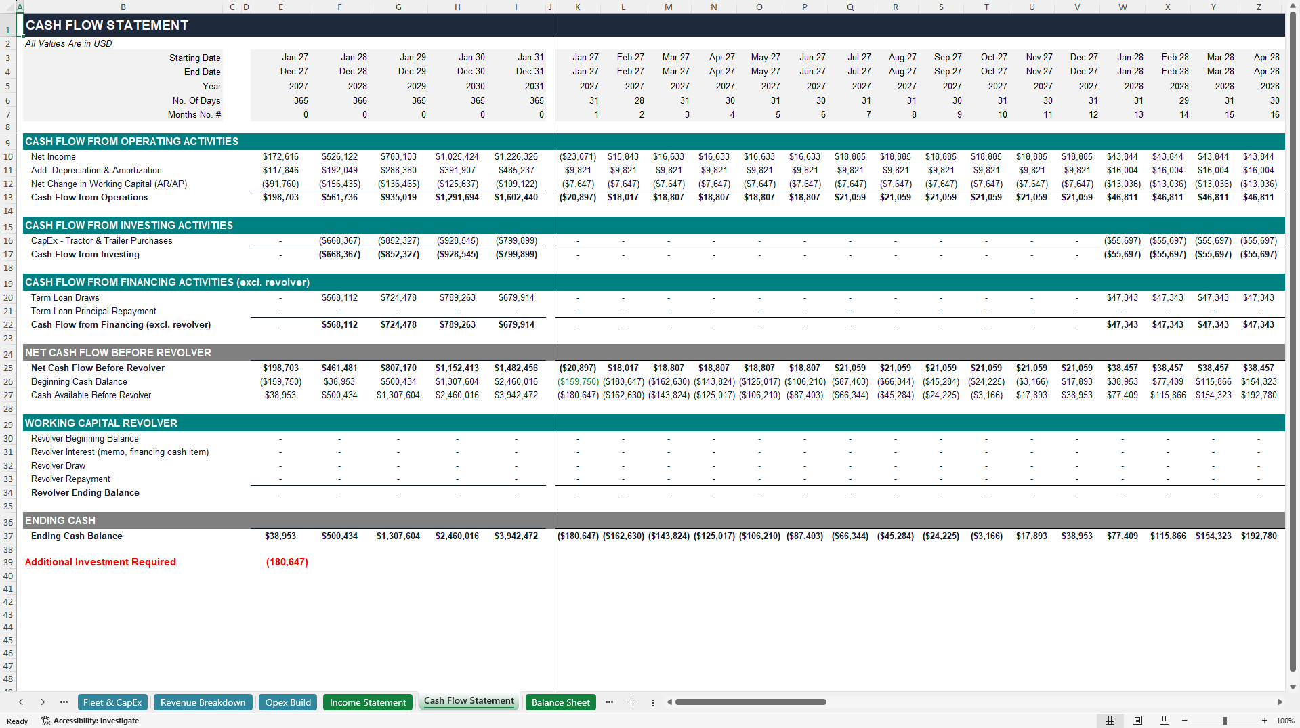The height and width of the screenshot is (728, 1300).
Task: Select green ($159,750) Jan-27 beginning balance cell
Action: (578, 382)
